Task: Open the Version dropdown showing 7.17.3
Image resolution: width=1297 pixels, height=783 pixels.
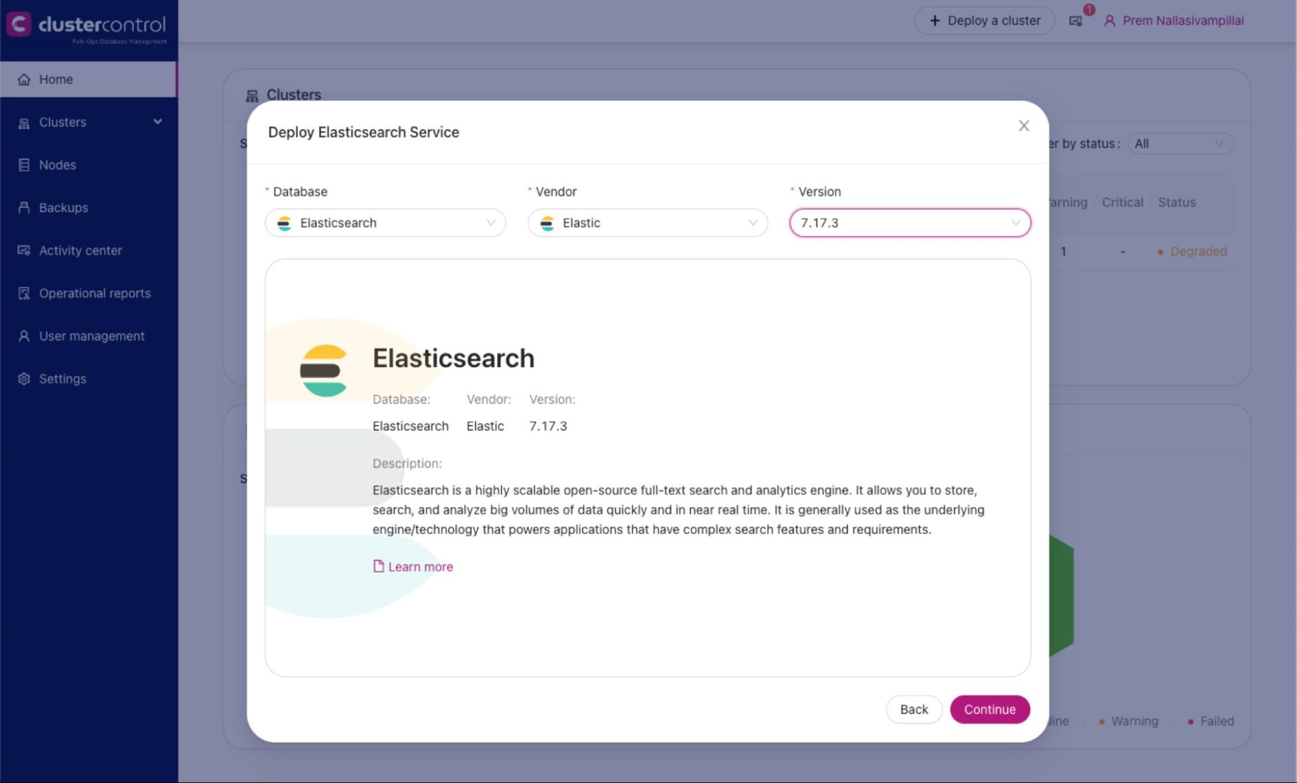Action: [x=909, y=223]
